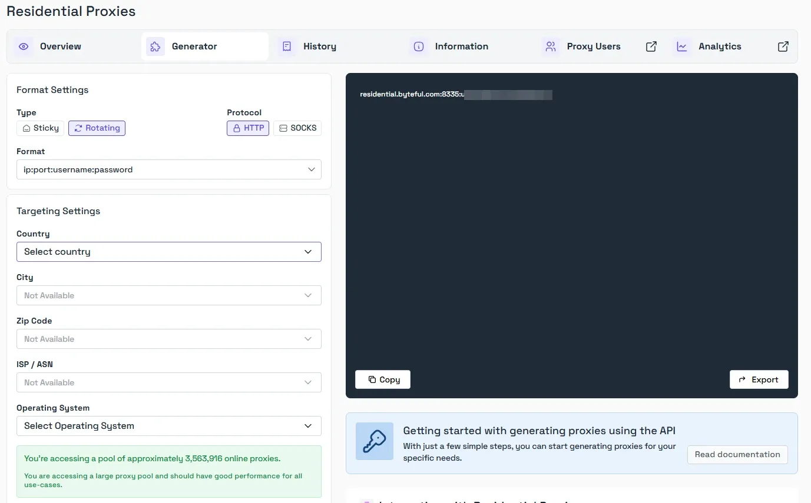The height and width of the screenshot is (503, 811).
Task: Switch to the Generator tab
Action: (205, 46)
